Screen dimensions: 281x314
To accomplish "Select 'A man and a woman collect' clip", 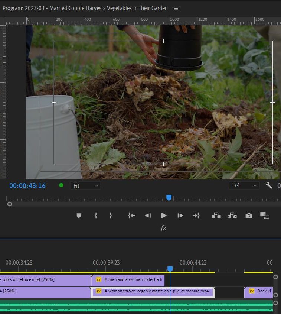I will coord(128,280).
